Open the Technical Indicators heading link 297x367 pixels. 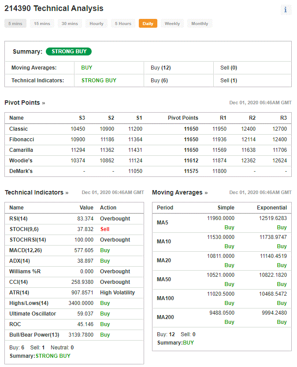coord(37,192)
